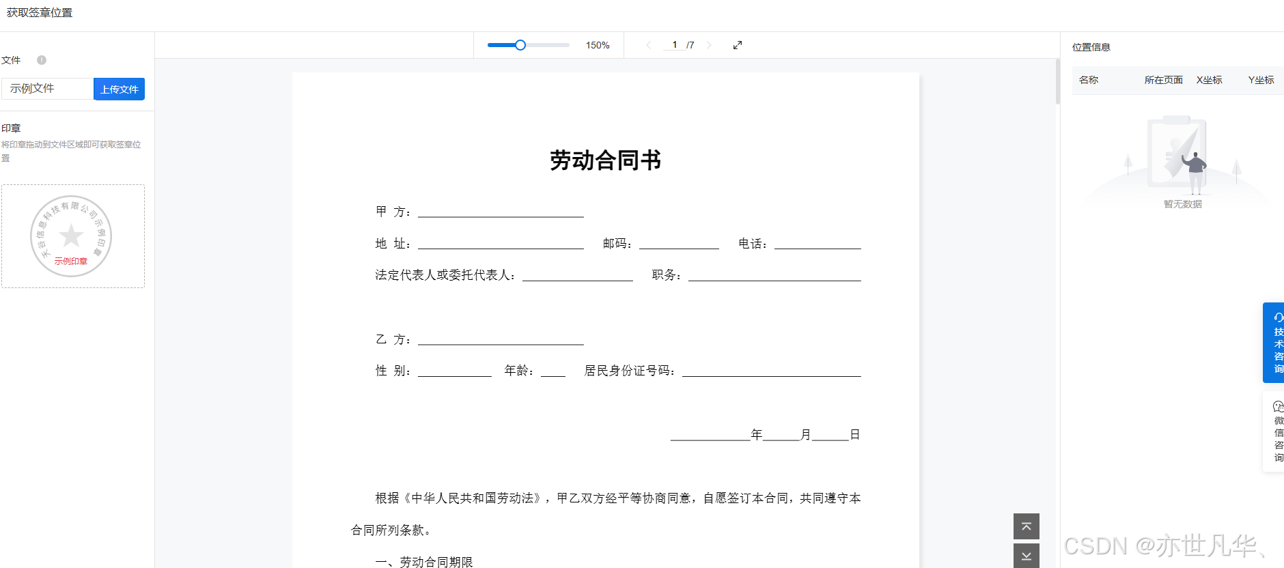The height and width of the screenshot is (568, 1284).
Task: Click the Y坐标 column header
Action: click(1261, 80)
